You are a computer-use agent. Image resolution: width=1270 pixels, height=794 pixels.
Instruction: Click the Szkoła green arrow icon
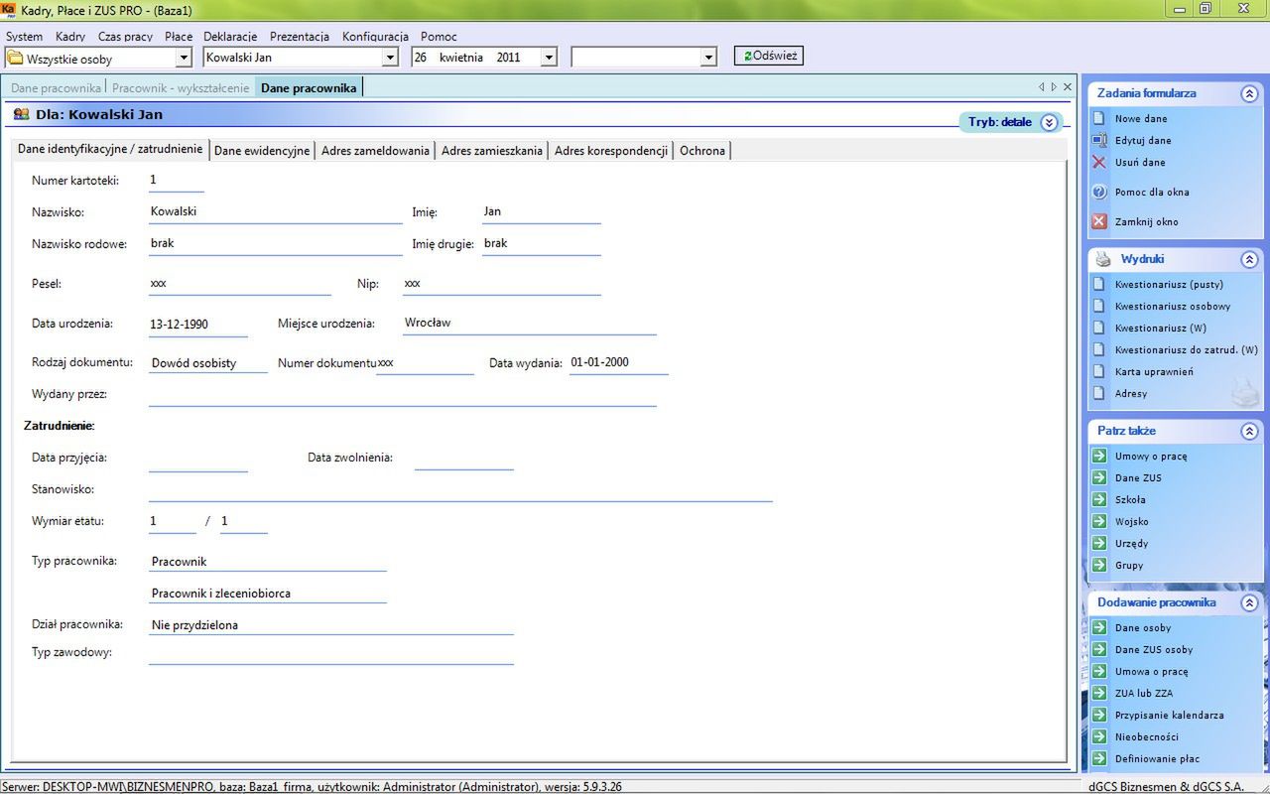[1099, 499]
